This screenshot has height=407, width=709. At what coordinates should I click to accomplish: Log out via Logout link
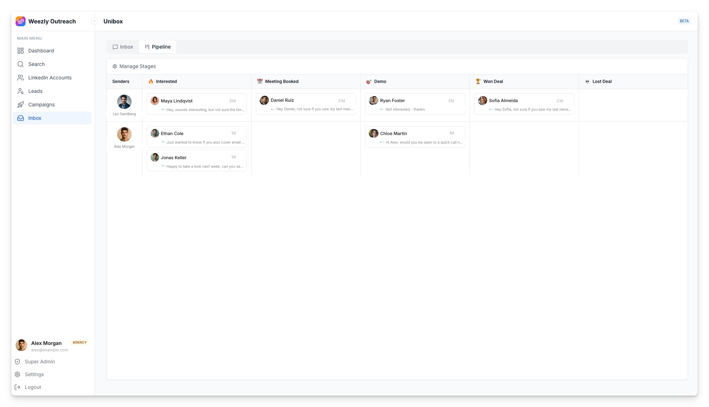click(33, 387)
